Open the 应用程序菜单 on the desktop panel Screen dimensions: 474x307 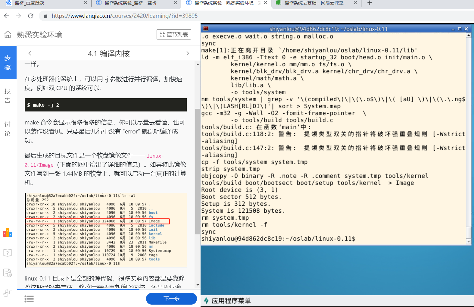[228, 301]
